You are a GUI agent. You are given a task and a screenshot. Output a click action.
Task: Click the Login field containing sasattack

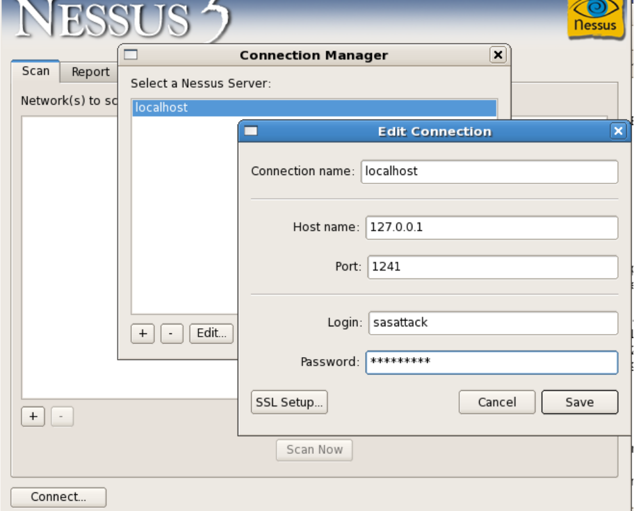[493, 323]
